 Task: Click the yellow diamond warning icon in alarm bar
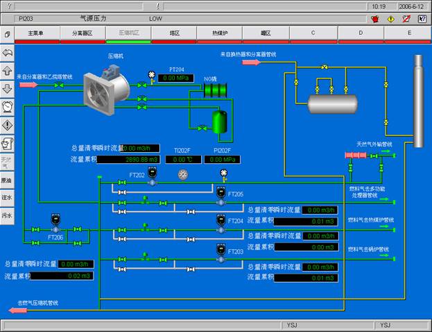pos(390,19)
